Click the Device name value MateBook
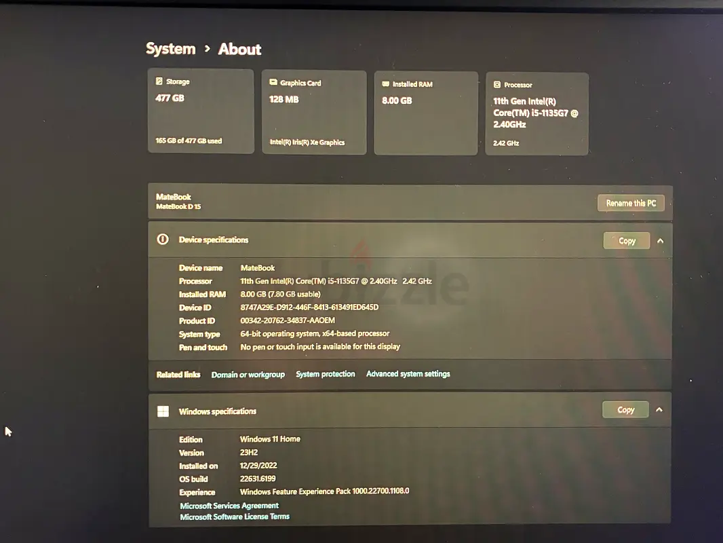The width and height of the screenshot is (723, 543). tap(258, 267)
